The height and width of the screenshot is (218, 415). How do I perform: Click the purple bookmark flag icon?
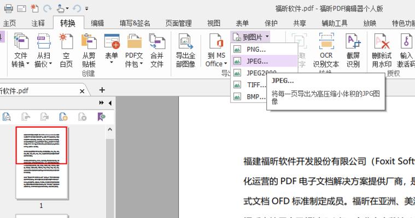(x=101, y=117)
